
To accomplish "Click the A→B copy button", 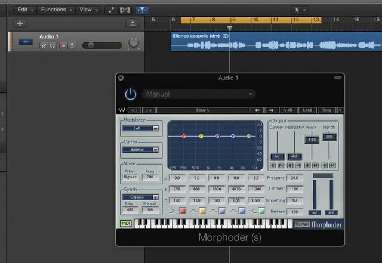I will coord(288,110).
